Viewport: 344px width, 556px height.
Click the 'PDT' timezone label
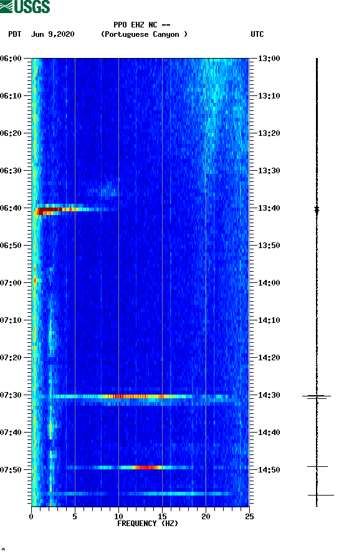click(15, 34)
